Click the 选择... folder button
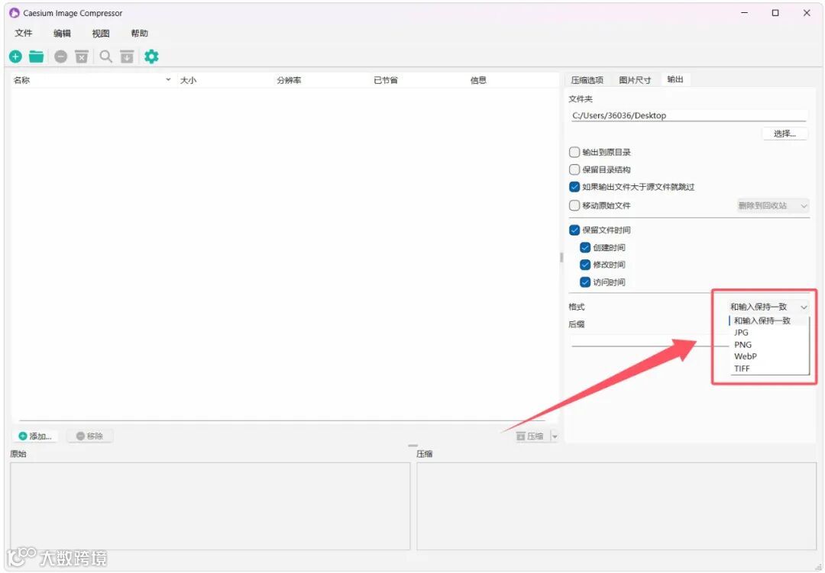 [x=785, y=134]
